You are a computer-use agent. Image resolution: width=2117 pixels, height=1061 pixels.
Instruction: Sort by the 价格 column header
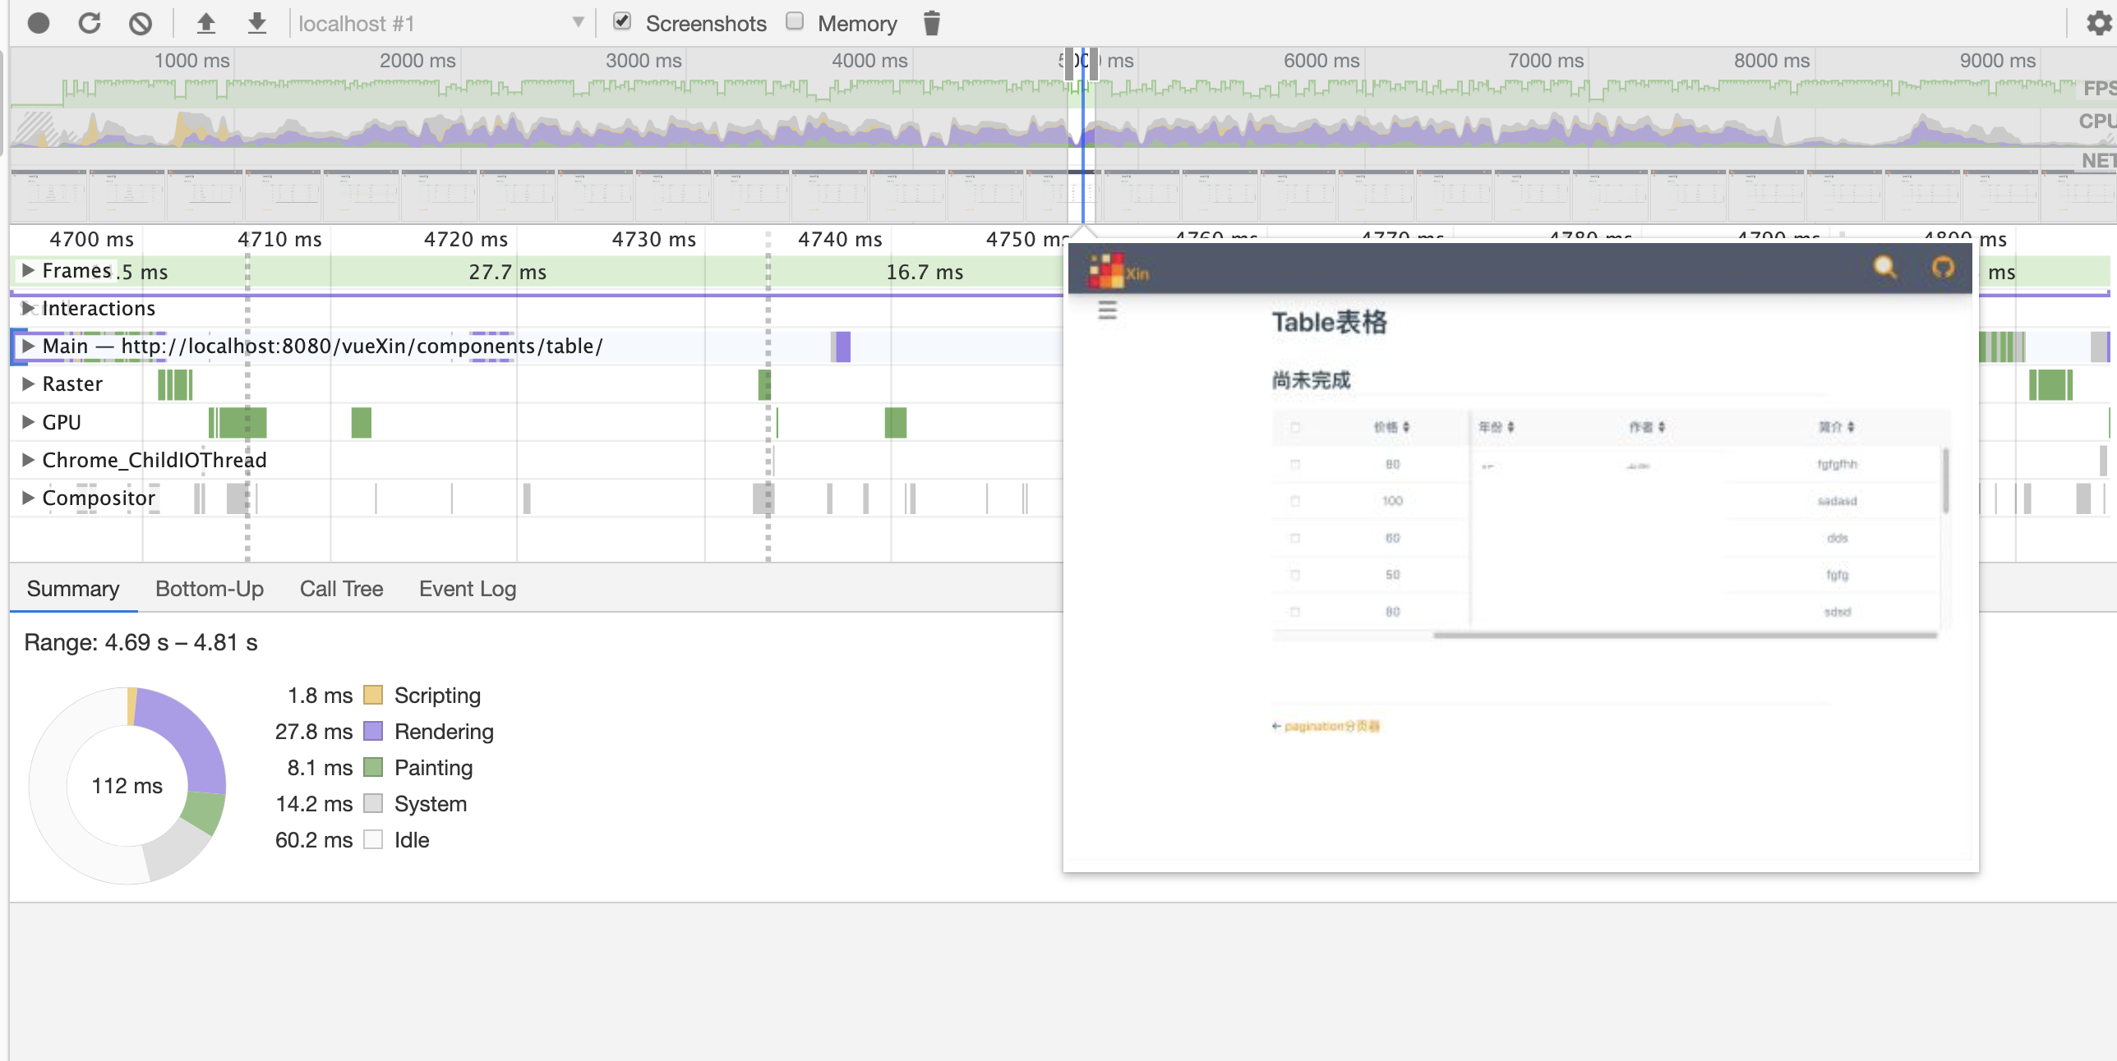(x=1391, y=427)
